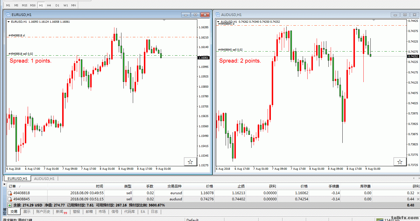Sort orders by 时间 column header
The height and width of the screenshot is (221, 420).
click(99, 186)
